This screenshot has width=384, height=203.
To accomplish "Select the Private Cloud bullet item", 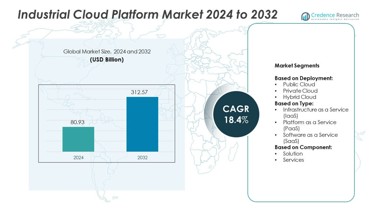I will (300, 91).
